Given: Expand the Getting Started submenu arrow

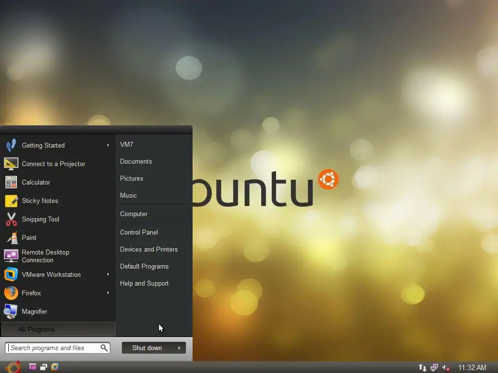Looking at the screenshot, I should point(108,145).
